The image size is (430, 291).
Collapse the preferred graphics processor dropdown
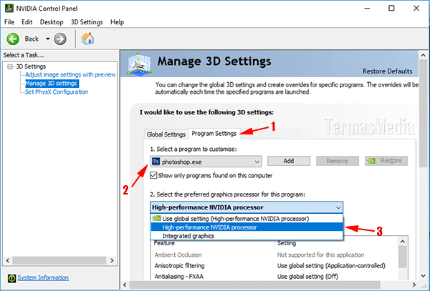click(x=338, y=207)
